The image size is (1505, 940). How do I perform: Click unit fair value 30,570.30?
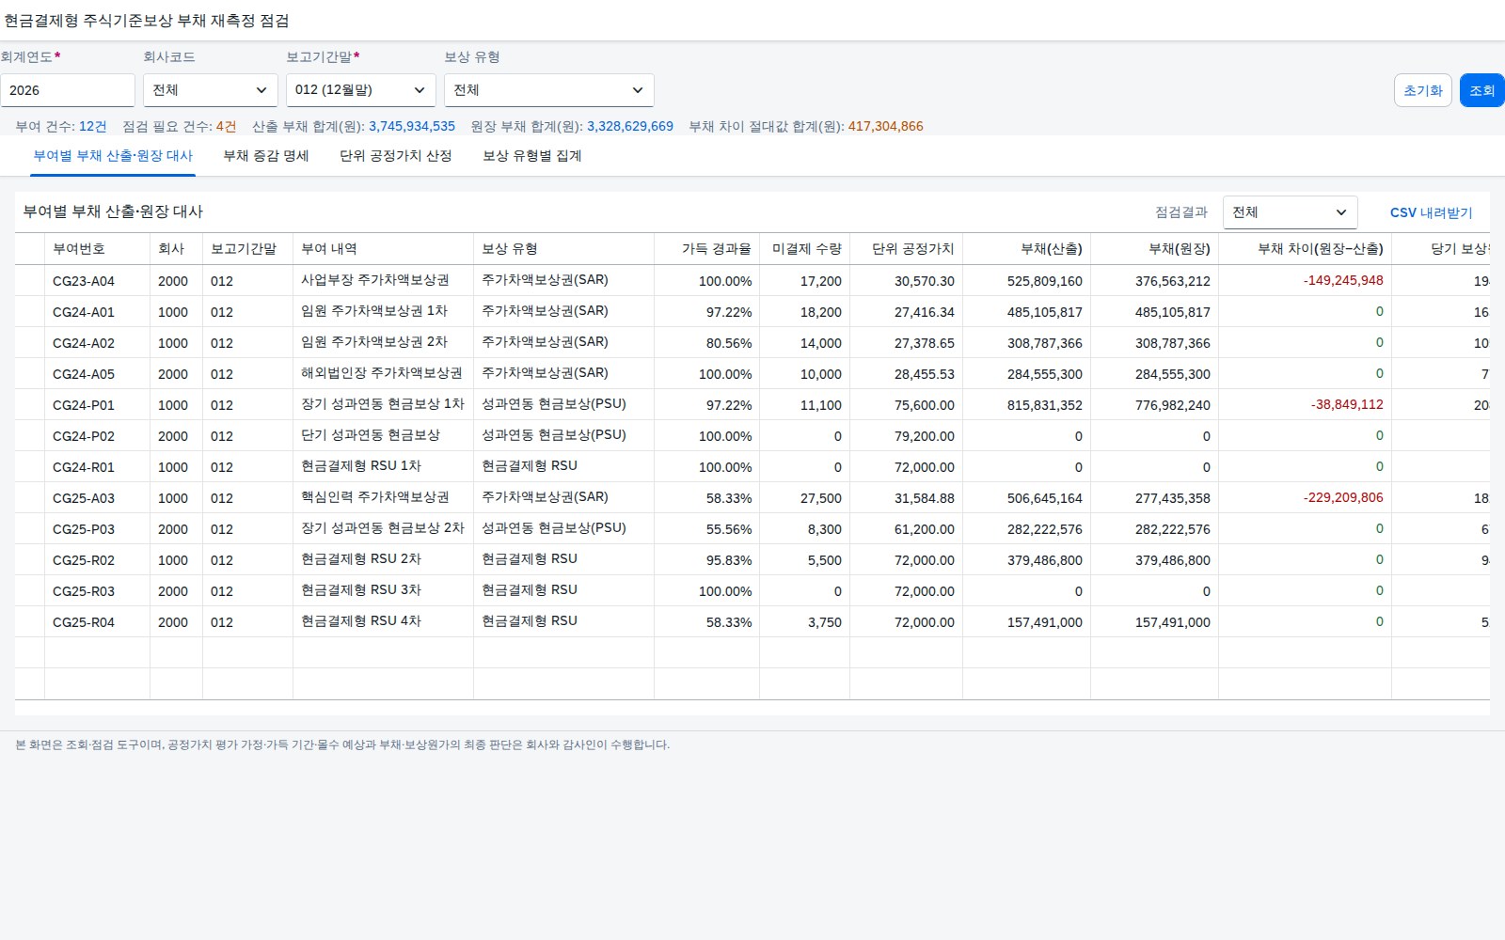(x=925, y=281)
